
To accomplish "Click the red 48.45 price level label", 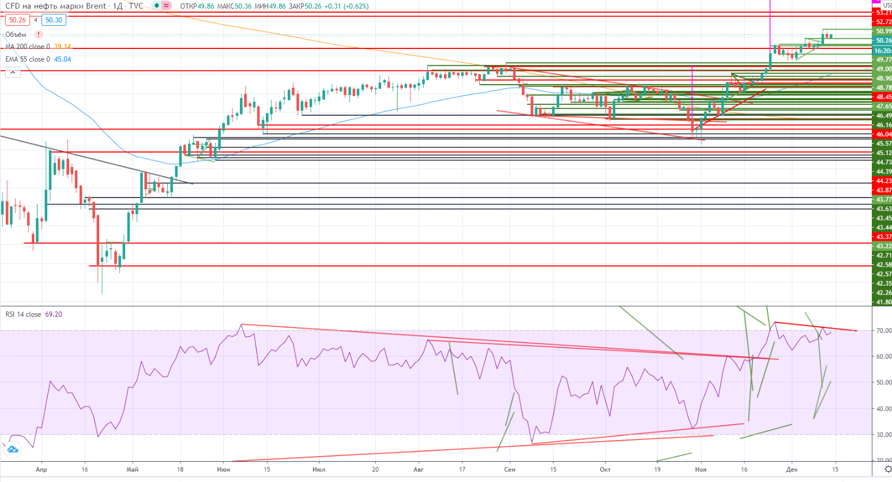I will click(x=883, y=97).
